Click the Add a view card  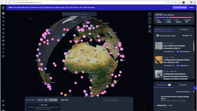click(43, 107)
